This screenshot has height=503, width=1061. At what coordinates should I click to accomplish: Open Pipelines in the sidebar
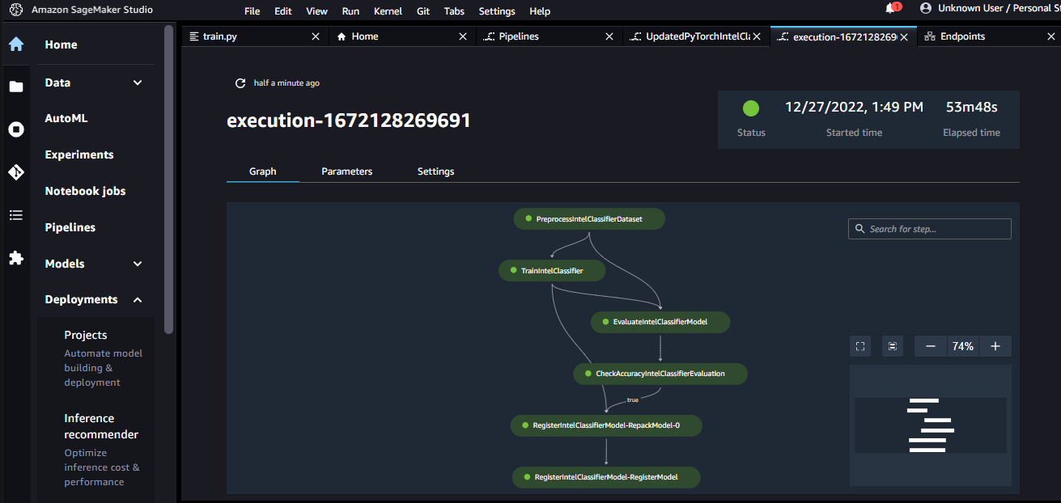pyautogui.click(x=70, y=227)
